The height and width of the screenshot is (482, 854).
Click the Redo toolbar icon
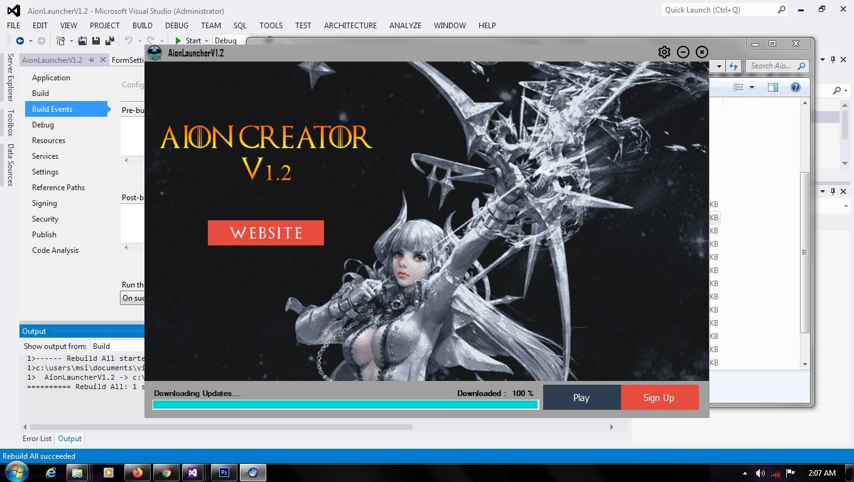tap(152, 41)
